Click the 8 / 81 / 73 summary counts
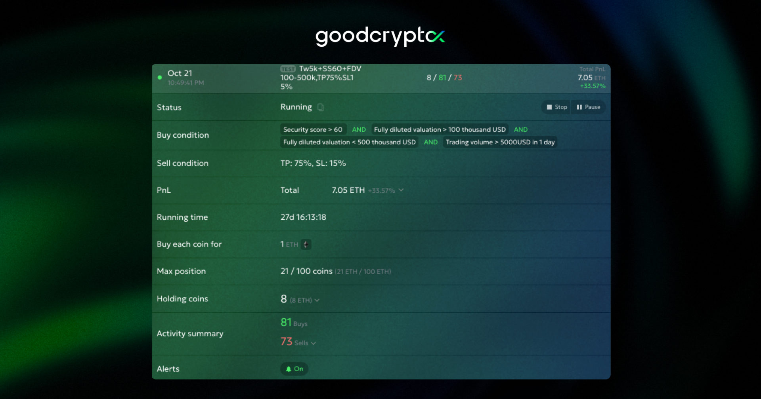 click(x=444, y=78)
